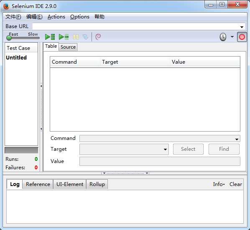Click the Fast/Slow speed slider knob
Image resolution: width=250 pixels, height=230 pixels.
(9, 38)
